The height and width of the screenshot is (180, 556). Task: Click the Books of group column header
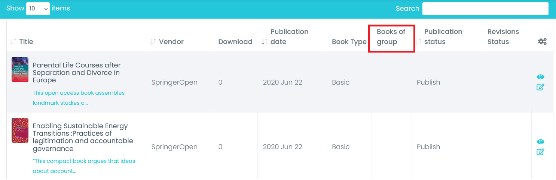[x=391, y=37]
